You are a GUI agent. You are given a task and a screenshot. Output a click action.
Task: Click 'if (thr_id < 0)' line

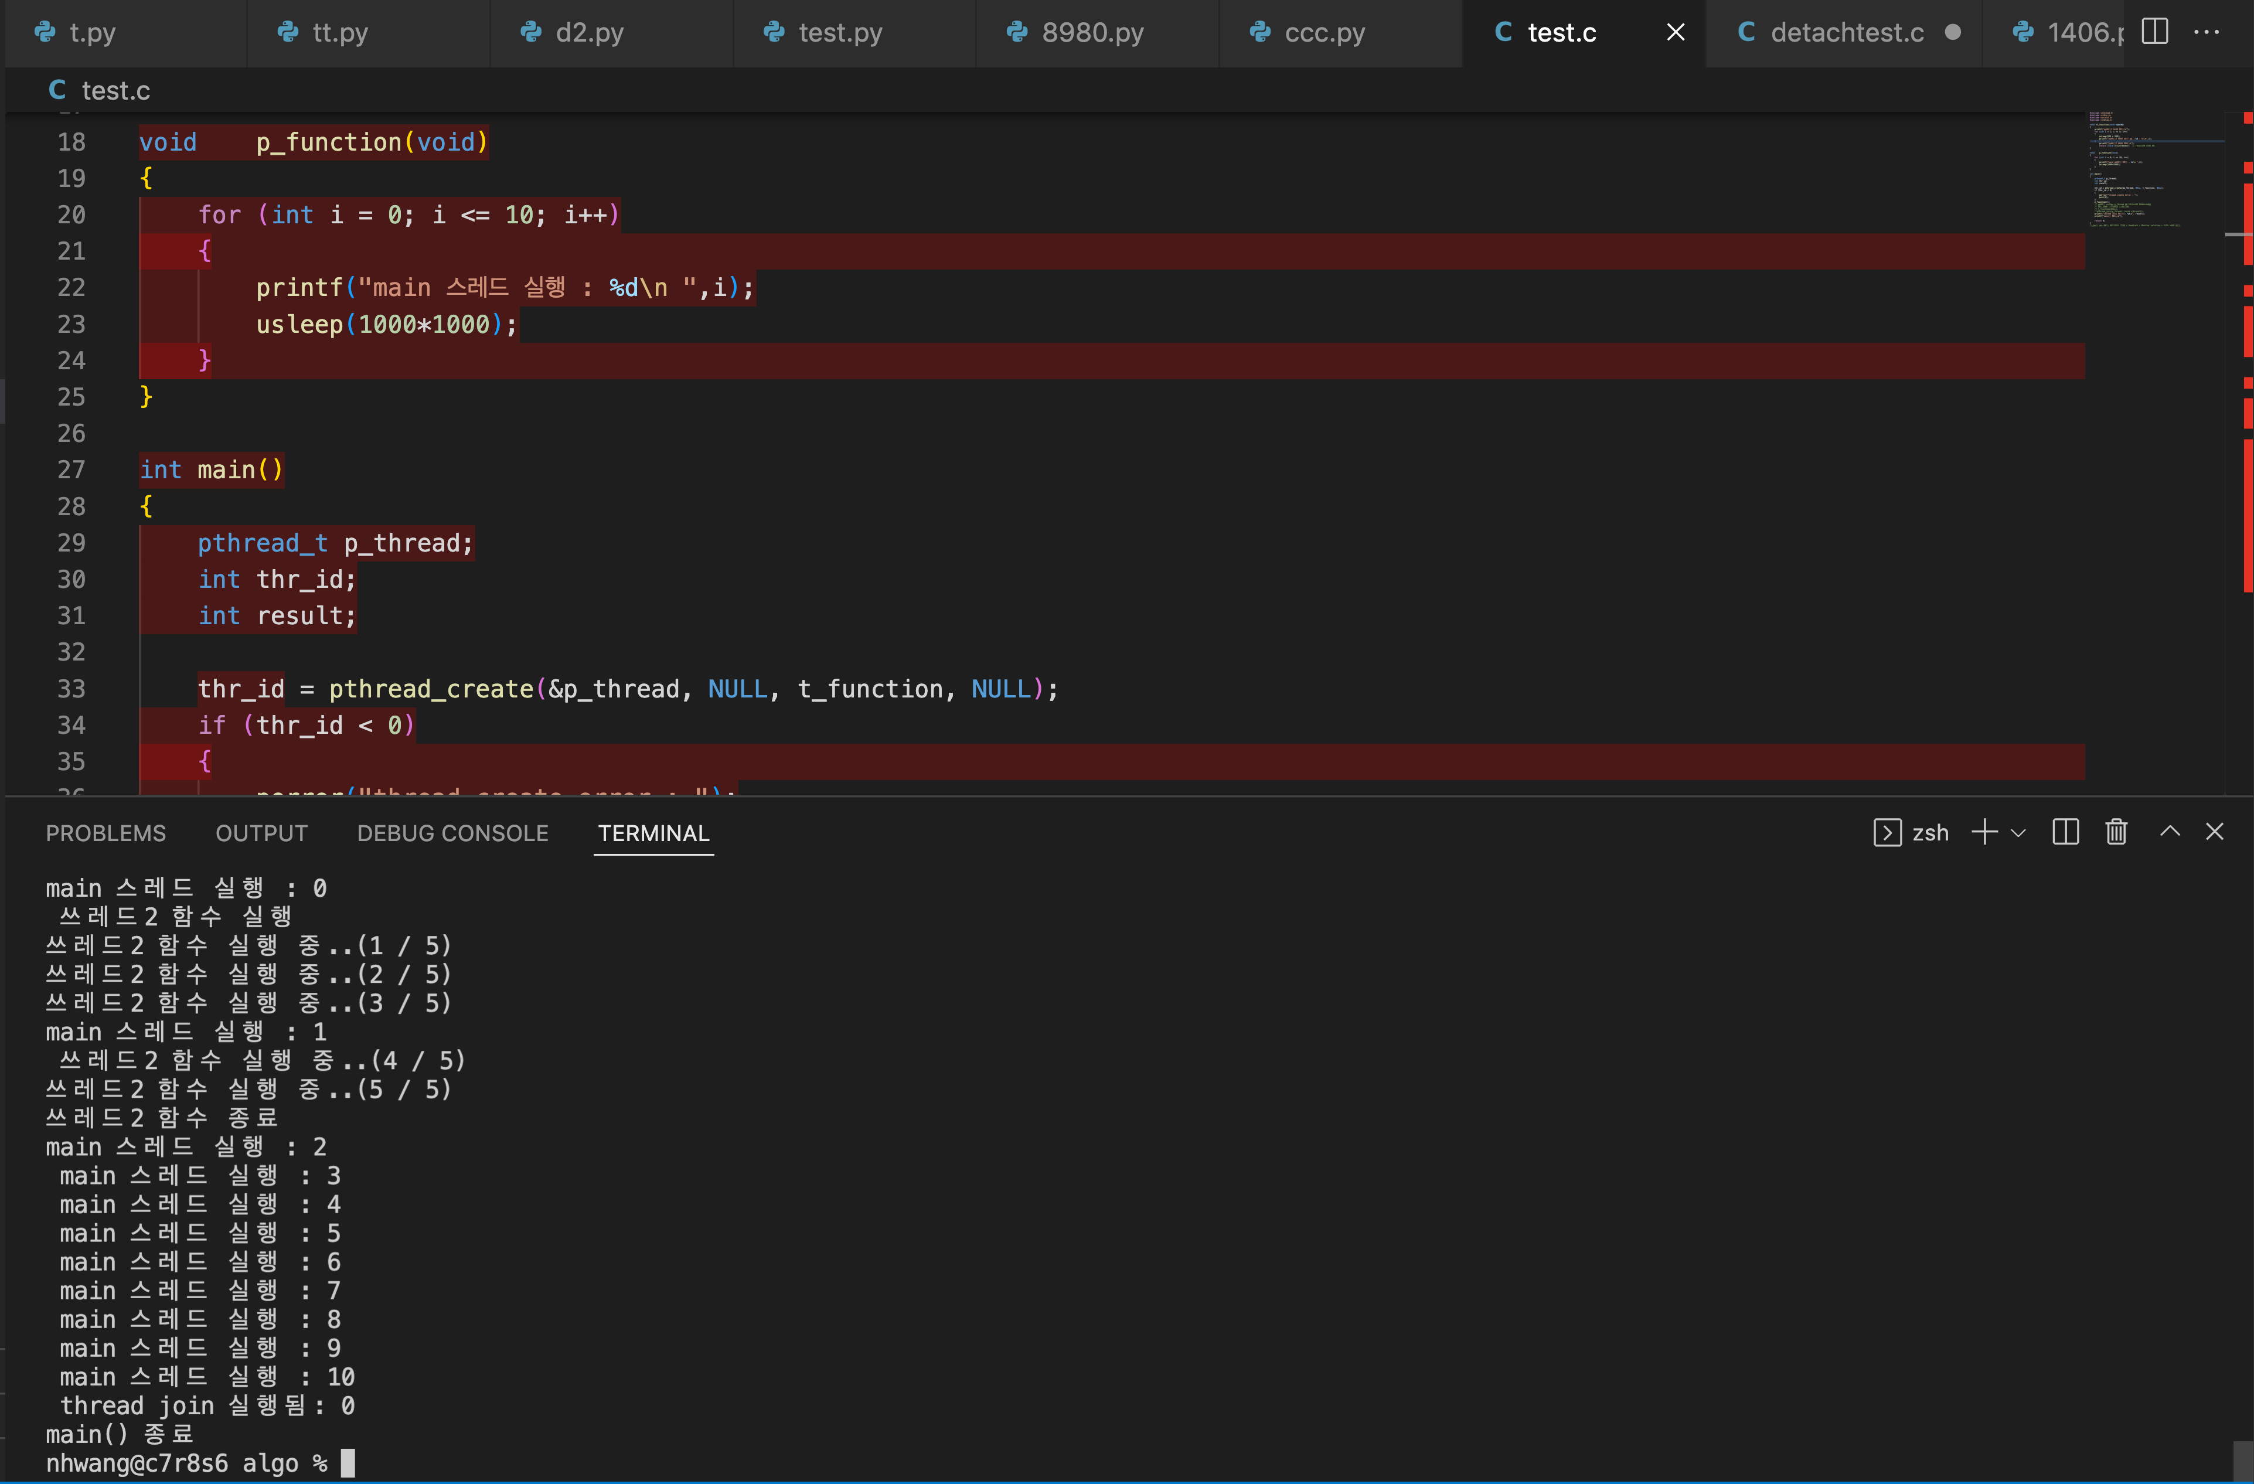coord(306,726)
